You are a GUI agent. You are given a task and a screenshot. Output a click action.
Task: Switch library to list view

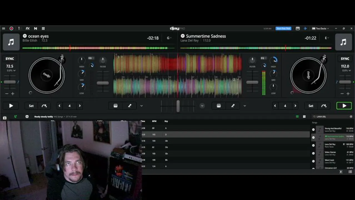[297, 117]
